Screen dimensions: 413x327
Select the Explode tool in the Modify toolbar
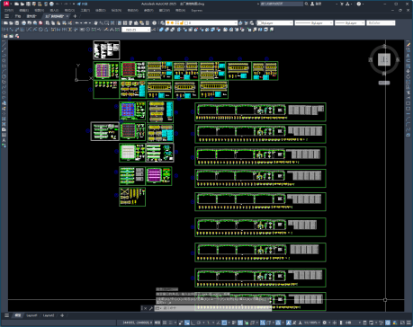(x=409, y=135)
